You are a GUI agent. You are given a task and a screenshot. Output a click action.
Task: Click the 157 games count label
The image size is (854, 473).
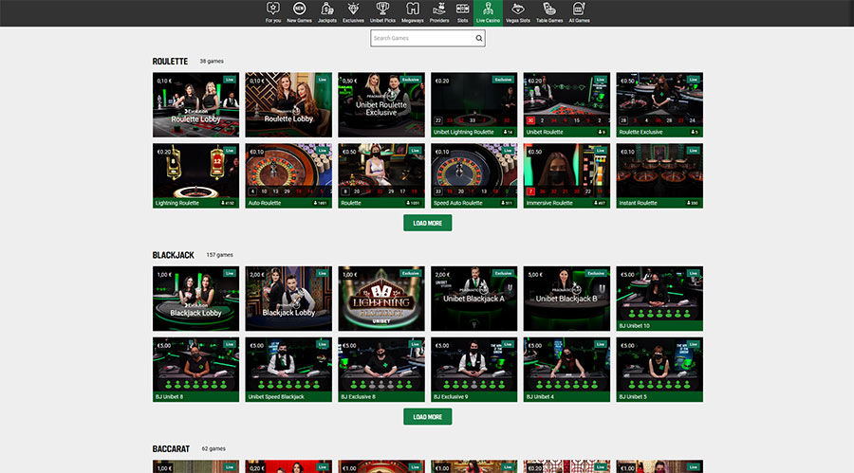pyautogui.click(x=219, y=255)
